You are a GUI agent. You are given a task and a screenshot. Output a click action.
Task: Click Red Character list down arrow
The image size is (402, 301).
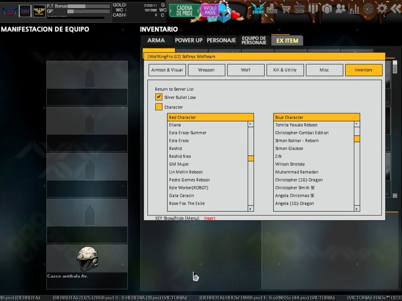(x=250, y=209)
